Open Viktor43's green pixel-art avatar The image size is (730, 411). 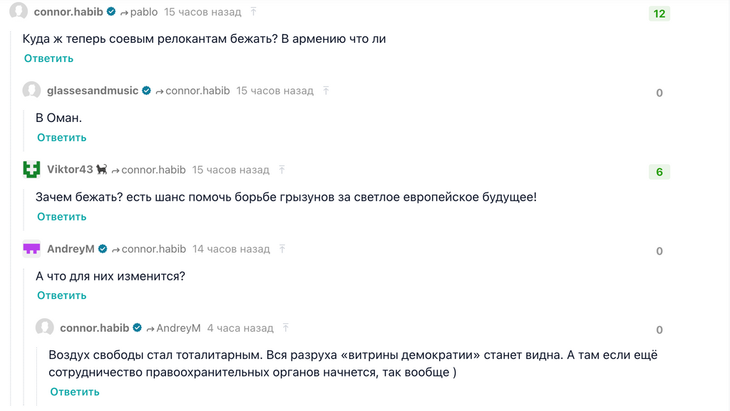click(30, 170)
